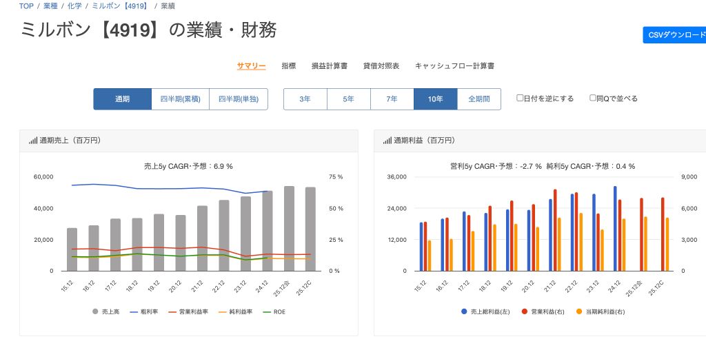This screenshot has height=339, width=706.
Task: Select the サマリー tab
Action: [251, 66]
